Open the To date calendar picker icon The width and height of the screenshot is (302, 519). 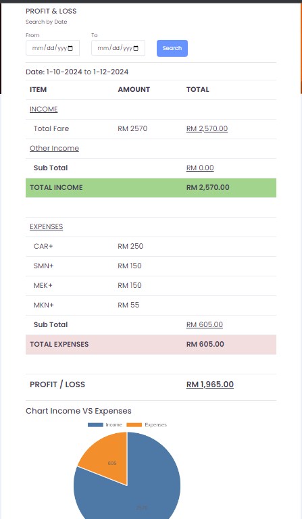coord(136,49)
